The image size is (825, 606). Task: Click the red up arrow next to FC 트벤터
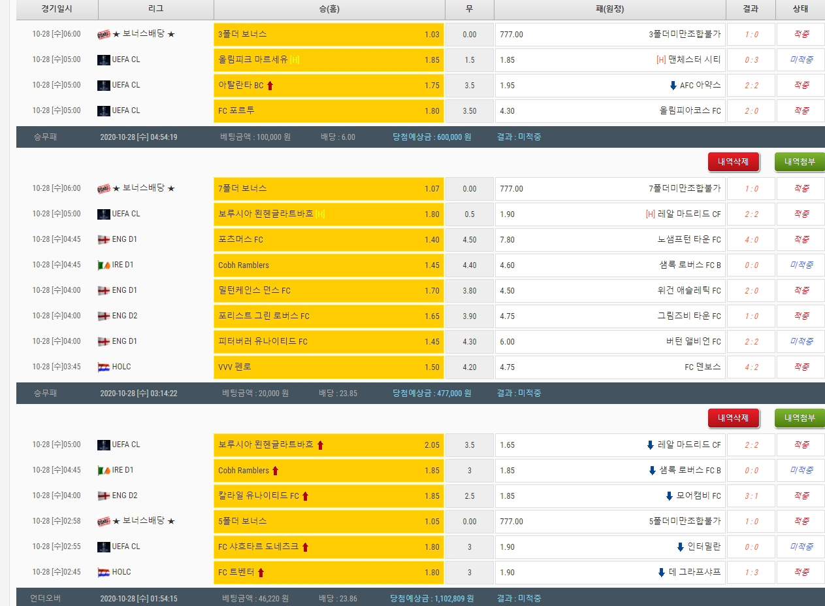261,573
